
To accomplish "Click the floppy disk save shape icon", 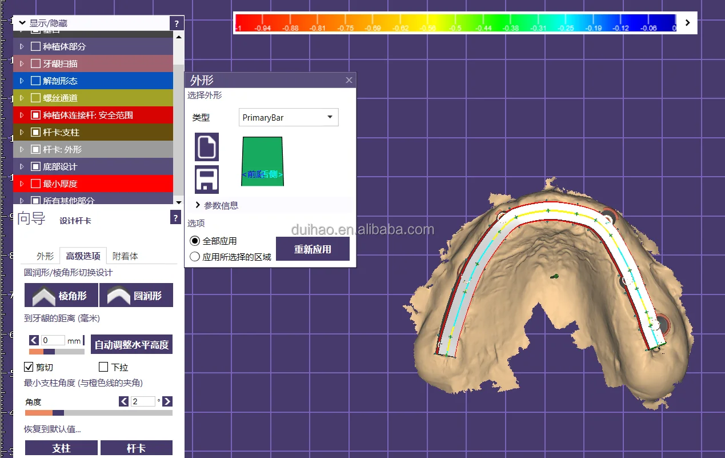I will coord(206,179).
